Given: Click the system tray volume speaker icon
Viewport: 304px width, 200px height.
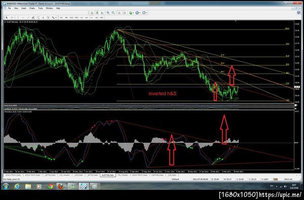Looking at the screenshot, I should [x=285, y=186].
